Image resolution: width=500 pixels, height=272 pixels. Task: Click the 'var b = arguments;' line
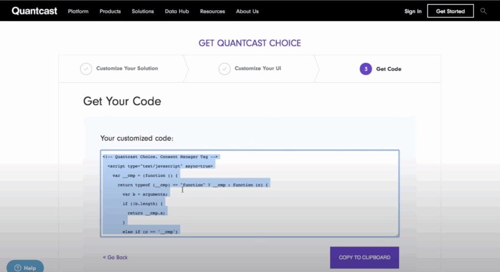(x=145, y=194)
